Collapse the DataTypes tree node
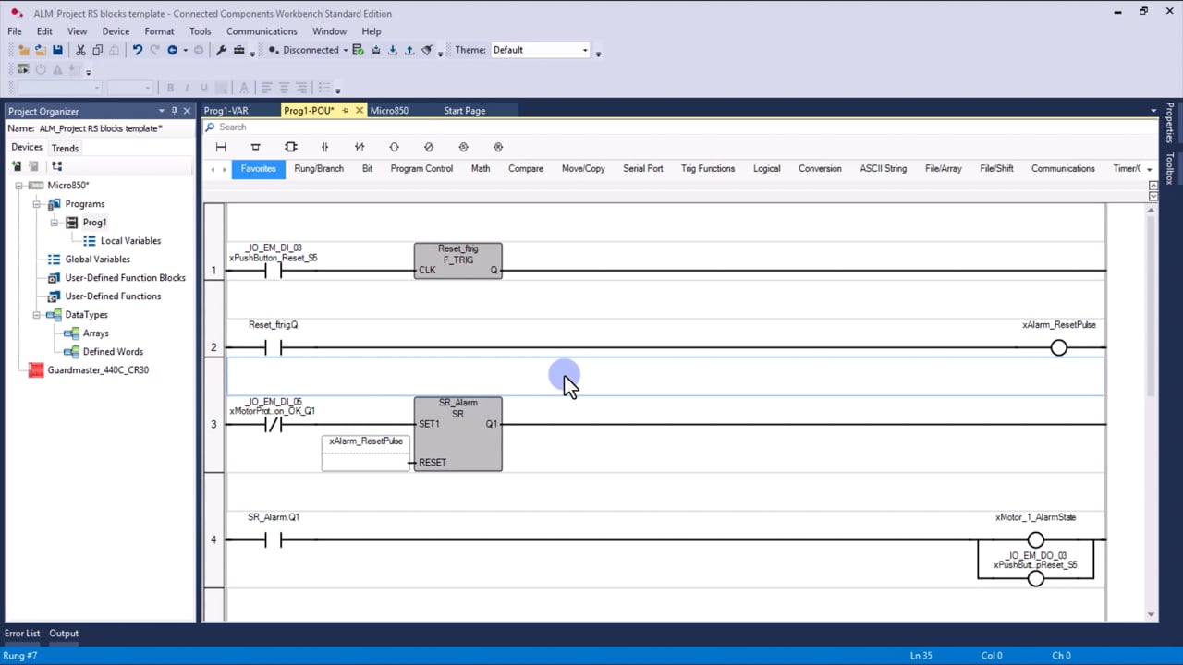This screenshot has height=665, width=1183. tap(37, 315)
